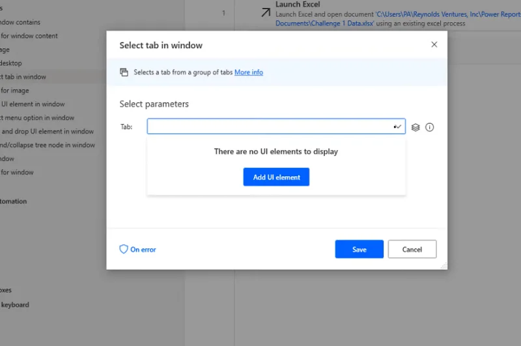The width and height of the screenshot is (521, 346).
Task: Select the 'for image' action in sidebar
Action: click(x=14, y=90)
